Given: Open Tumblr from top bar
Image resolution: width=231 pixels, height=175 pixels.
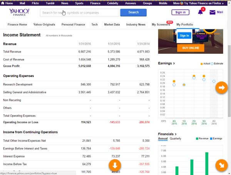Looking at the screenshot, I should coord(50,3).
